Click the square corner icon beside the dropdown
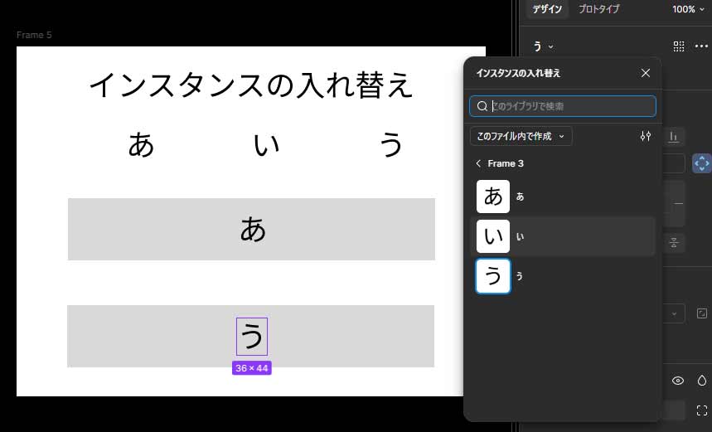The height and width of the screenshot is (432, 712). tap(701, 313)
